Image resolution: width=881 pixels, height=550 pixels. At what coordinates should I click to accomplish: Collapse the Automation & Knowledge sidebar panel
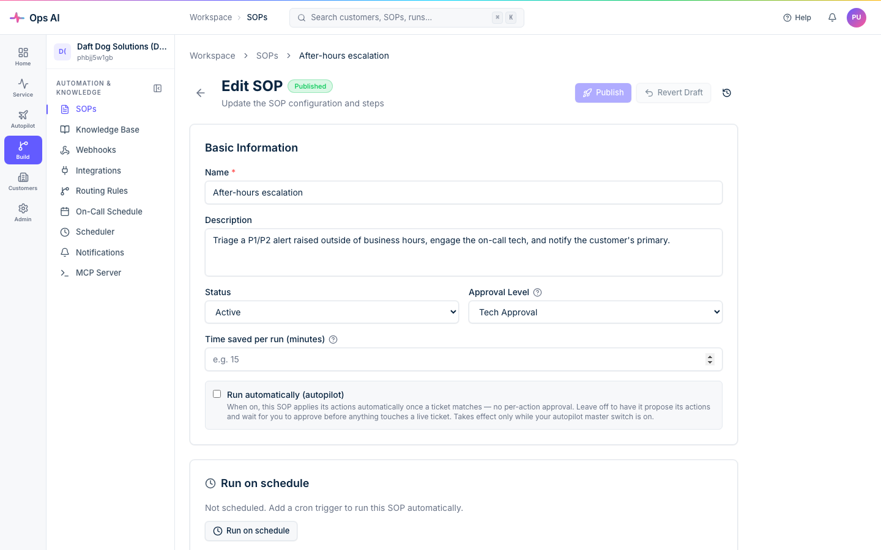pyautogui.click(x=157, y=89)
